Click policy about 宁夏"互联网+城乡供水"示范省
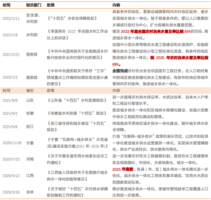Screen dimensions: 211x200 point(77,143)
